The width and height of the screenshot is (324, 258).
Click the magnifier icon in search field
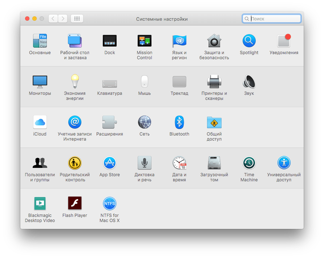(x=247, y=19)
